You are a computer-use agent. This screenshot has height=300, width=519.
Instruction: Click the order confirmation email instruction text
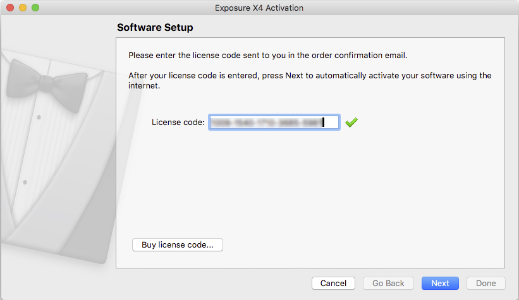coord(267,55)
